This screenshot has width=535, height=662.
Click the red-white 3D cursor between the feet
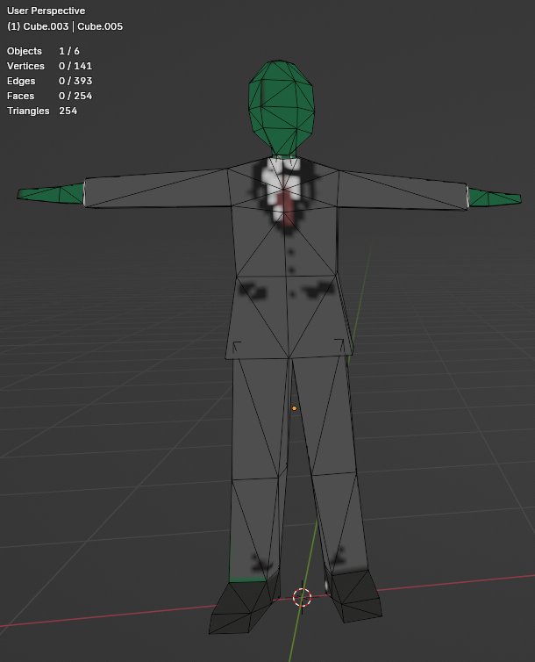point(302,597)
